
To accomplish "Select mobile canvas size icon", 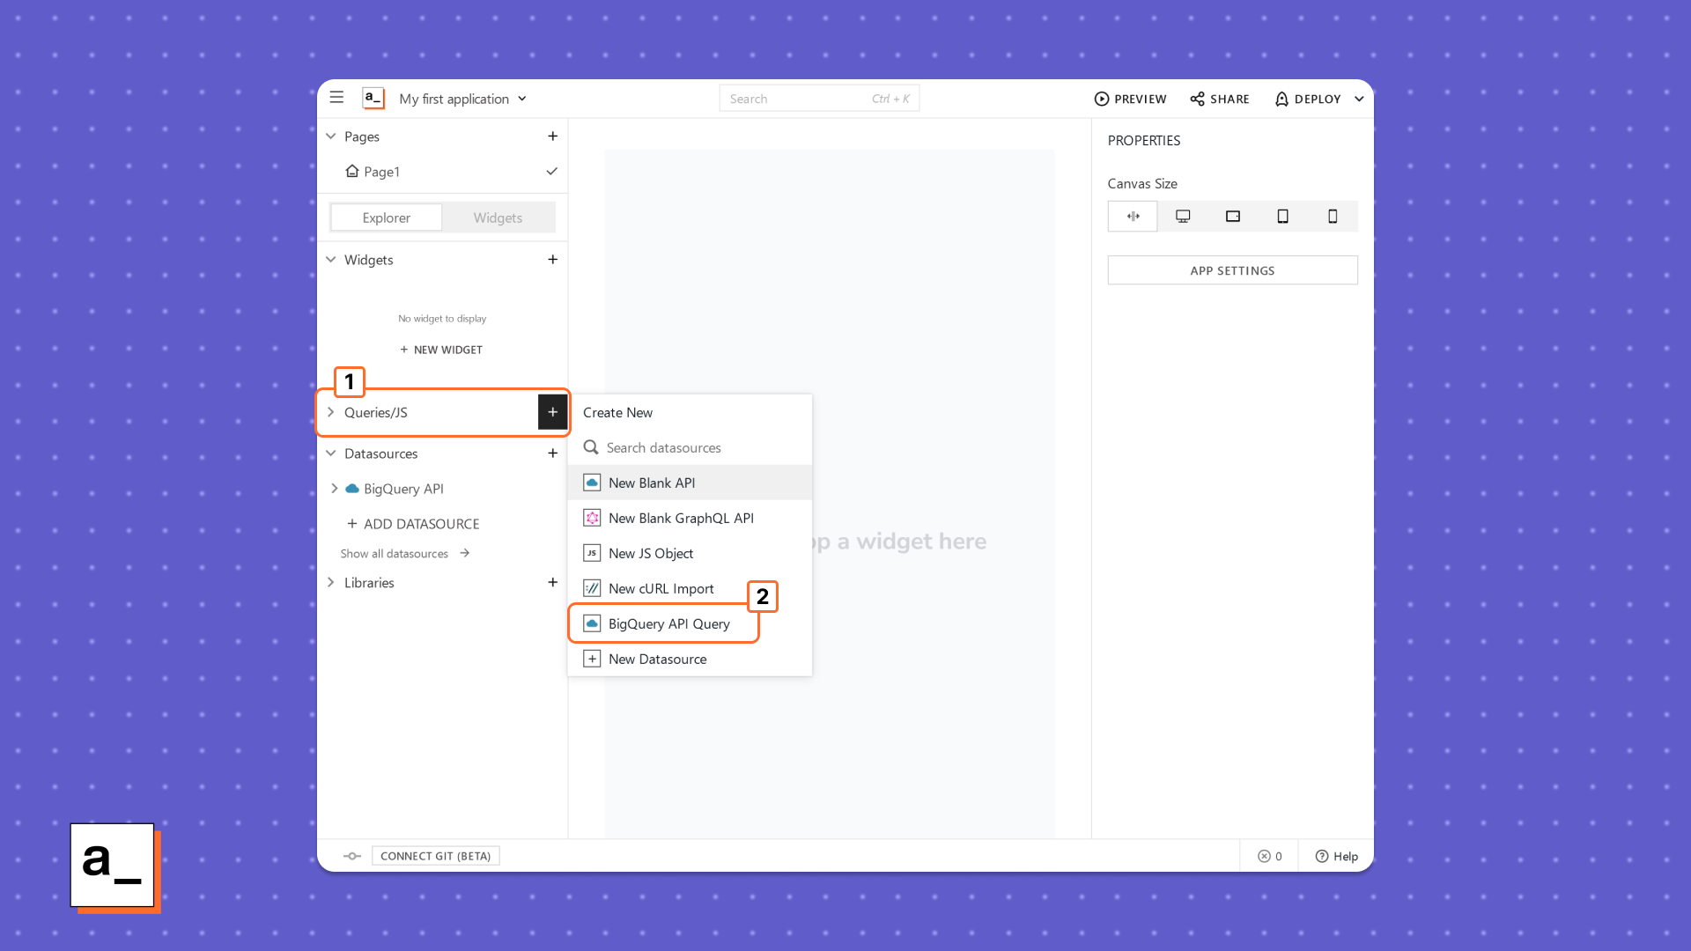I will [1333, 217].
